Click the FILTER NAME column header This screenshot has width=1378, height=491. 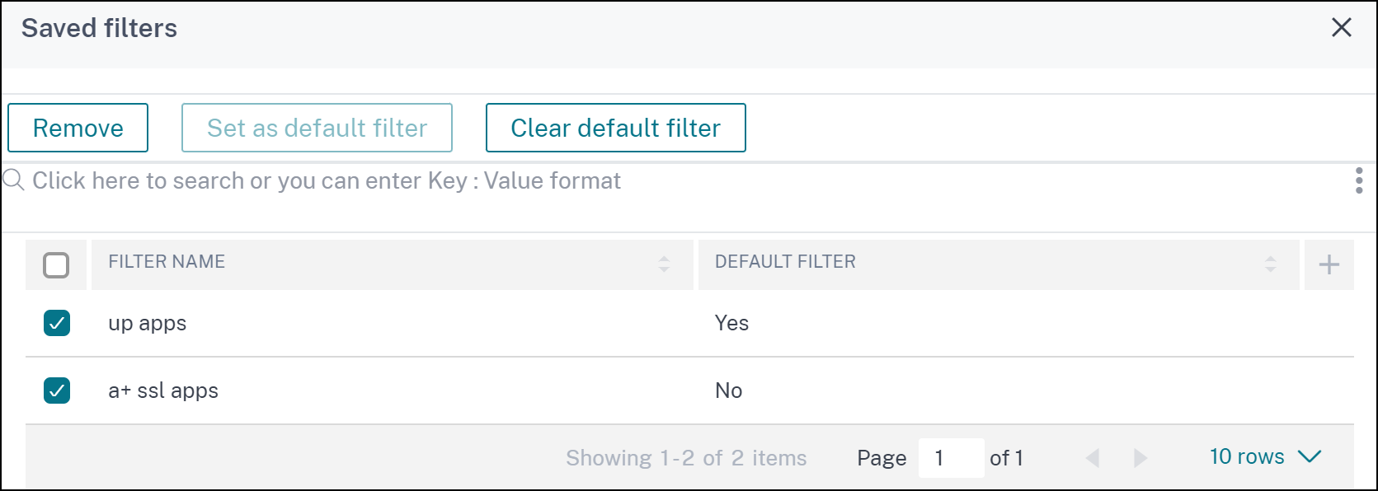pyautogui.click(x=167, y=262)
